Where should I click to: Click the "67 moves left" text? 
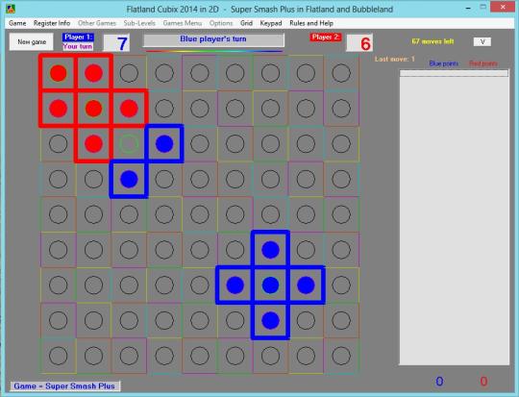(432, 41)
